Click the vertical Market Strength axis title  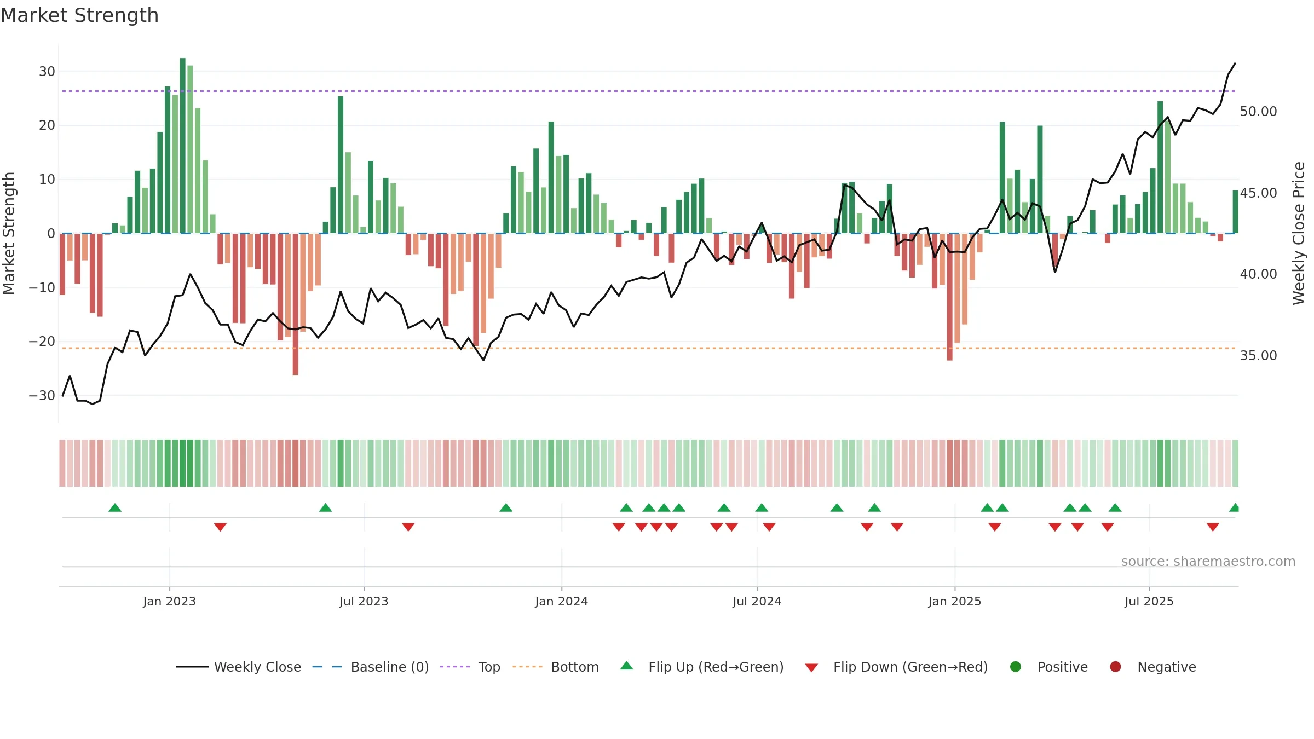[x=9, y=233]
